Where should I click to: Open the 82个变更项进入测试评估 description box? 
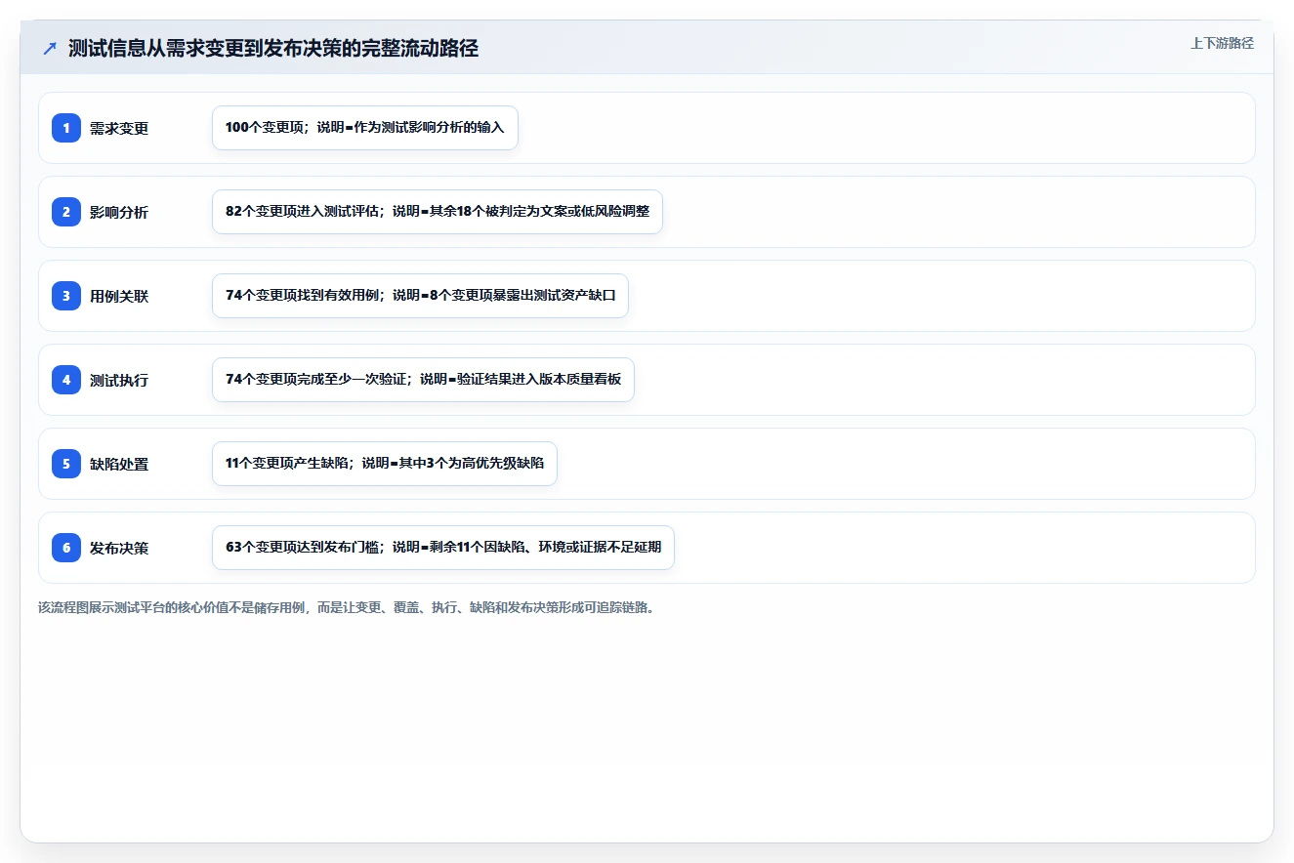[x=438, y=212]
